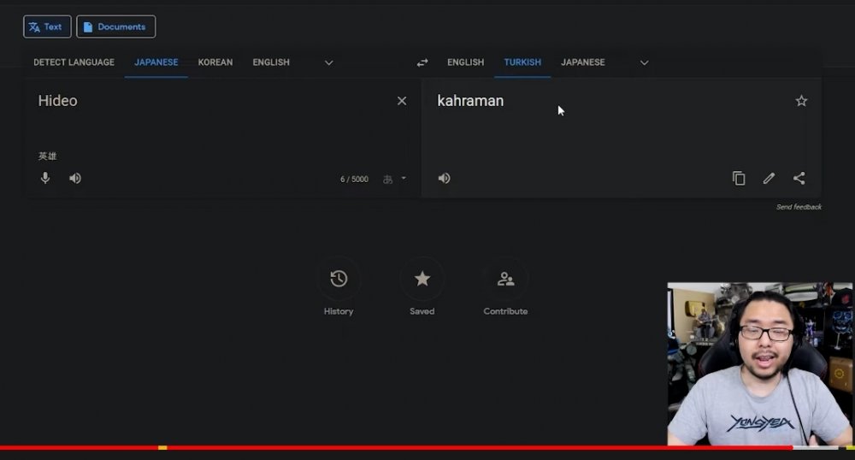Start voice input with the microphone icon

tap(45, 178)
